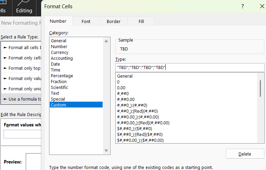Select the Fill tab
This screenshot has width=266, height=170.
[x=141, y=21]
